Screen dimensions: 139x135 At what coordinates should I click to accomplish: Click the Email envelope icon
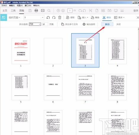[x=43, y=10]
